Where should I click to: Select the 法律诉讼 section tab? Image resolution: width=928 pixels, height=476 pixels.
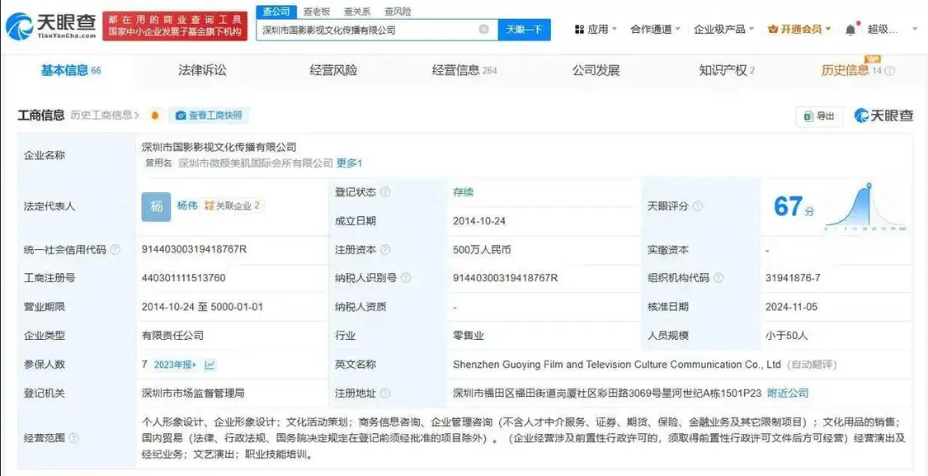coord(202,70)
